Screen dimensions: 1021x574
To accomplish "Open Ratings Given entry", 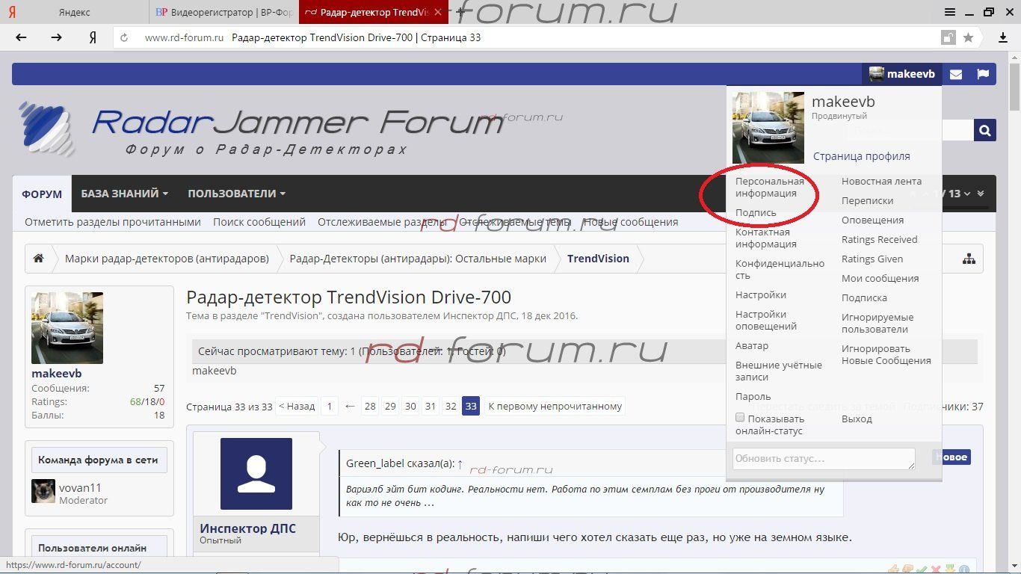I will click(872, 259).
